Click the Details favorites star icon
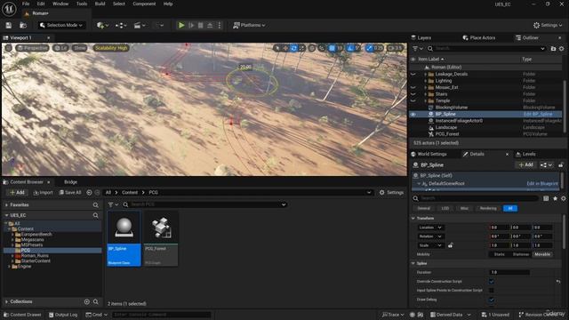 tap(555, 198)
